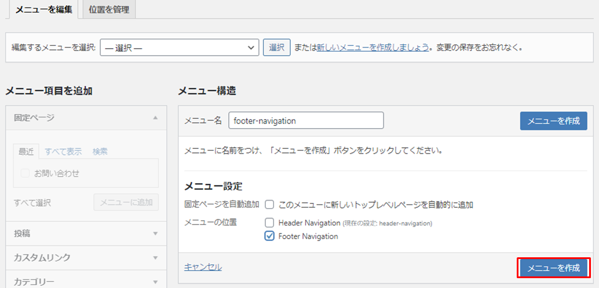Click the メニュー設定 heading

(214, 187)
